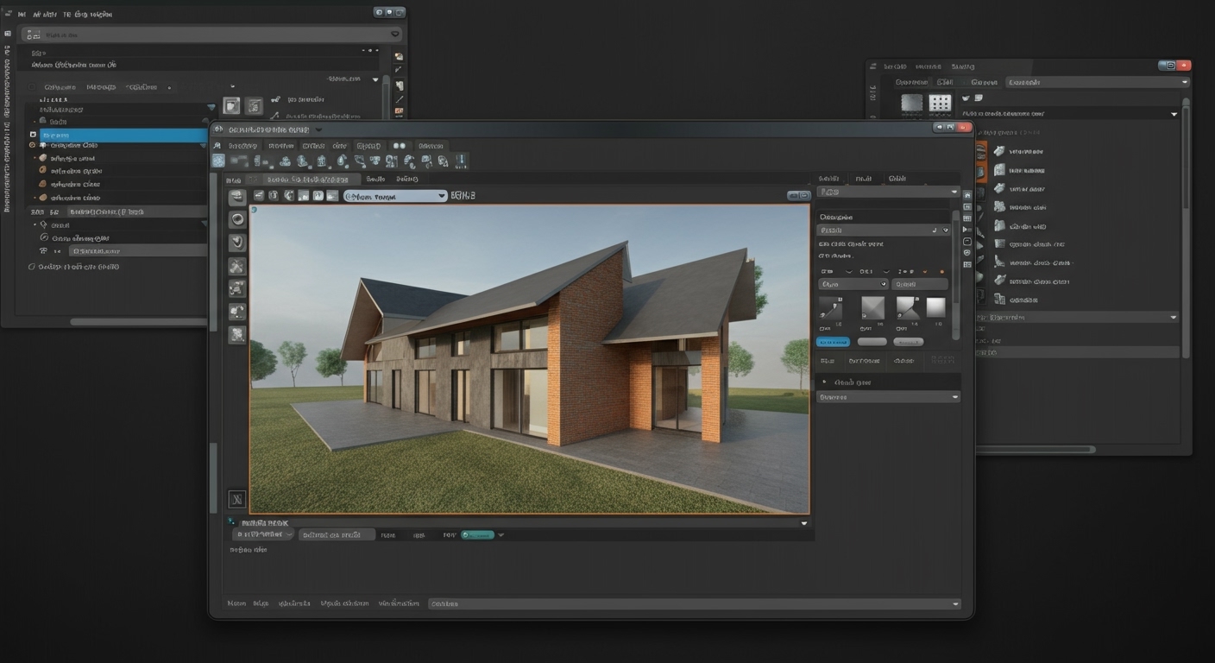Open the camera preset combo box atop the right panel
The width and height of the screenshot is (1215, 663).
point(887,191)
